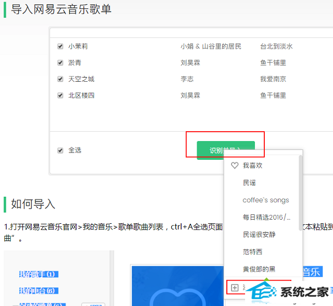
Task: Click album name 台北到淡水
Action: pos(276,46)
